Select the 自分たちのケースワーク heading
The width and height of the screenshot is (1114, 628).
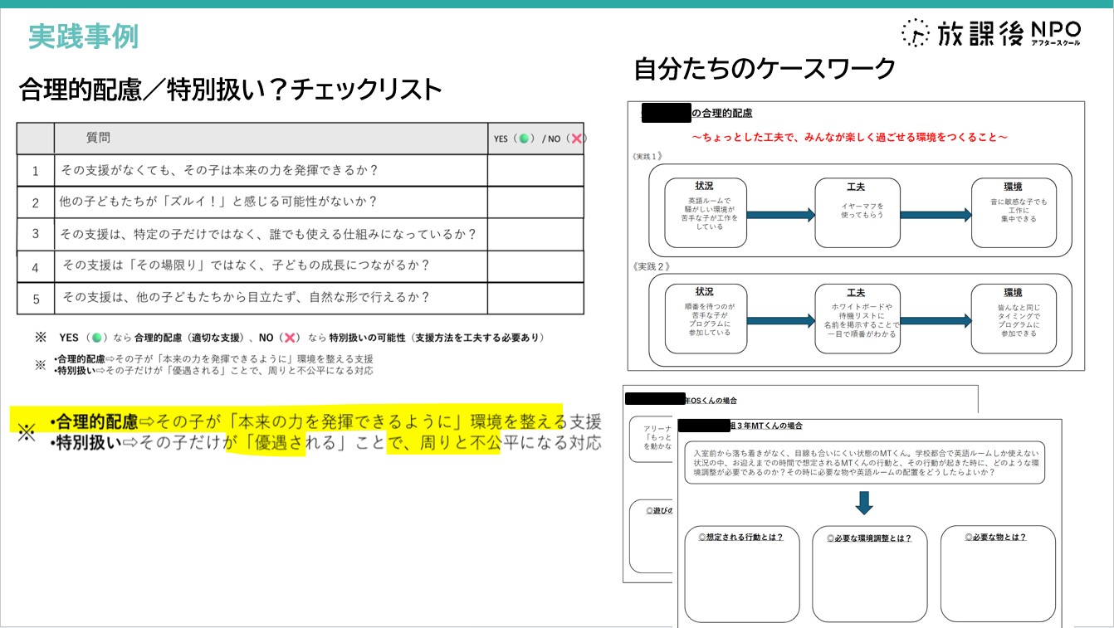[765, 68]
